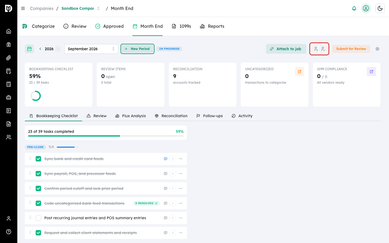Open the Sandbox Company switcher dropdown
389x243 pixels.
tap(81, 8)
